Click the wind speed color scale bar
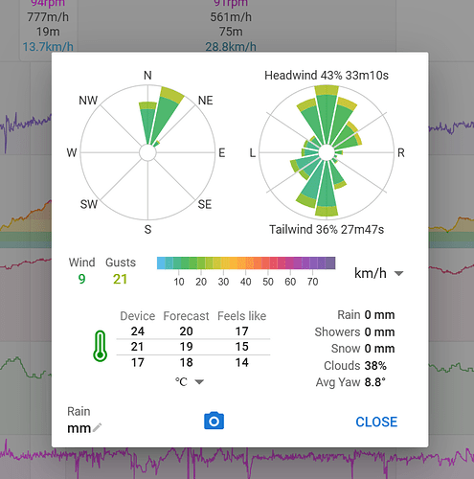This screenshot has height=479, width=474. (x=246, y=263)
